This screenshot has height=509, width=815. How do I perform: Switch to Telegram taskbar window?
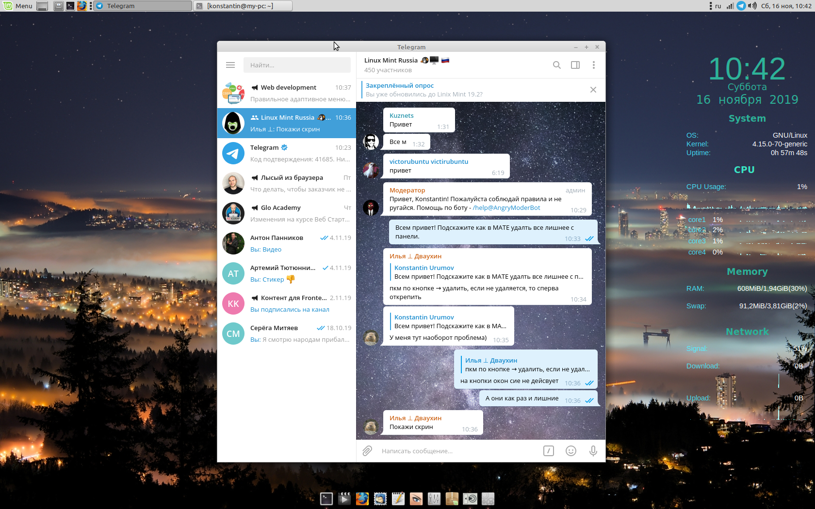click(143, 6)
